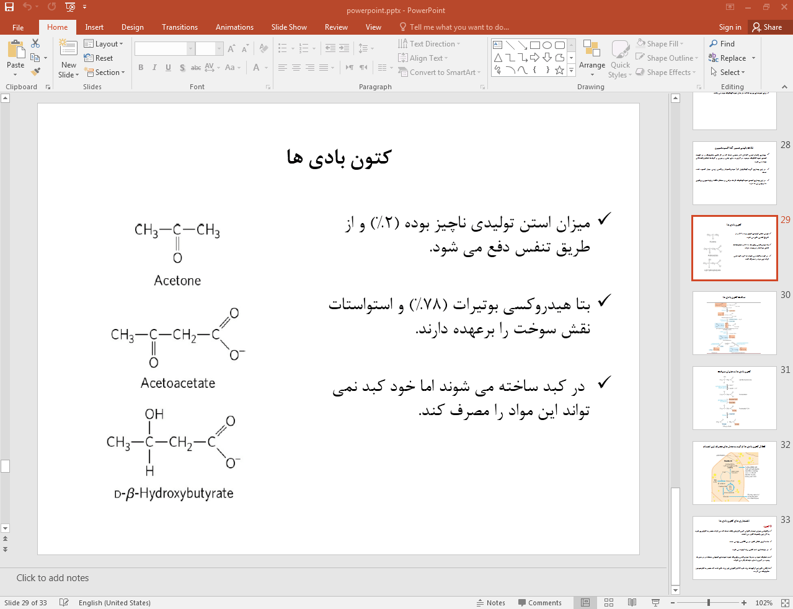Switch to the Insert tab
Viewport: 793px width, 609px height.
click(x=94, y=27)
